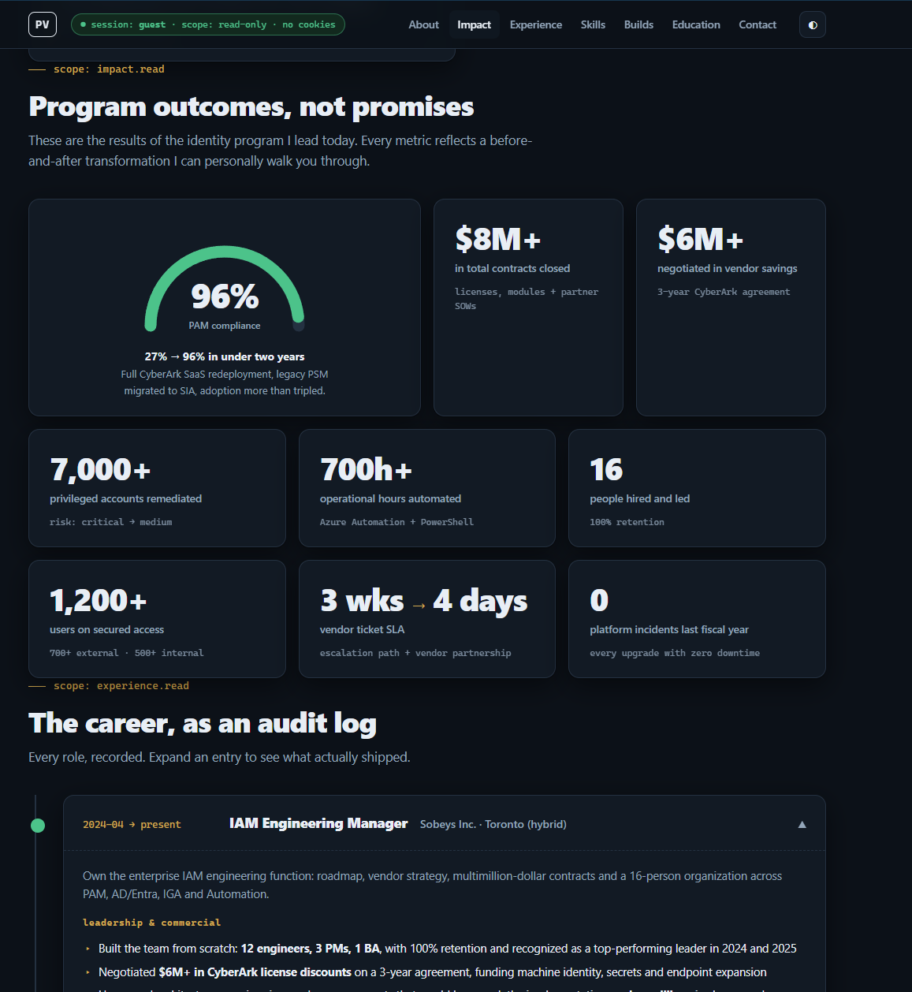This screenshot has height=992, width=912.
Task: Click the 96% PAM compliance gauge
Action: point(225,289)
